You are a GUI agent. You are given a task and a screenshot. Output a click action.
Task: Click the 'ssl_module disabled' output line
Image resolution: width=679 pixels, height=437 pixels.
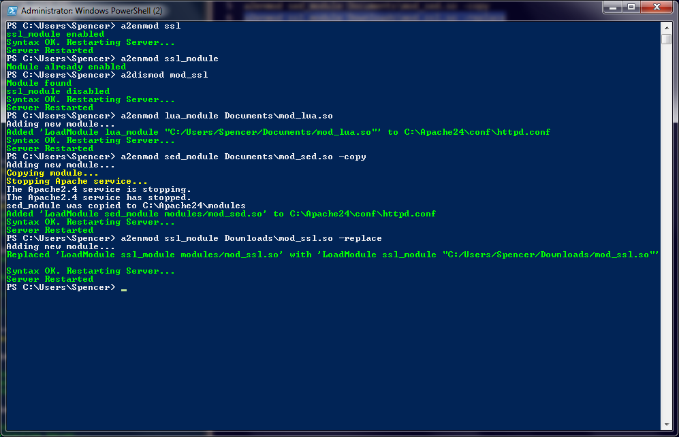pos(58,91)
